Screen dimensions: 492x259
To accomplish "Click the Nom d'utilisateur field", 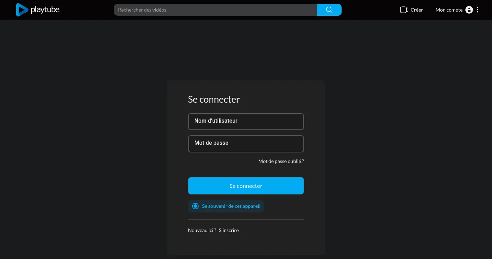I will pyautogui.click(x=246, y=122).
